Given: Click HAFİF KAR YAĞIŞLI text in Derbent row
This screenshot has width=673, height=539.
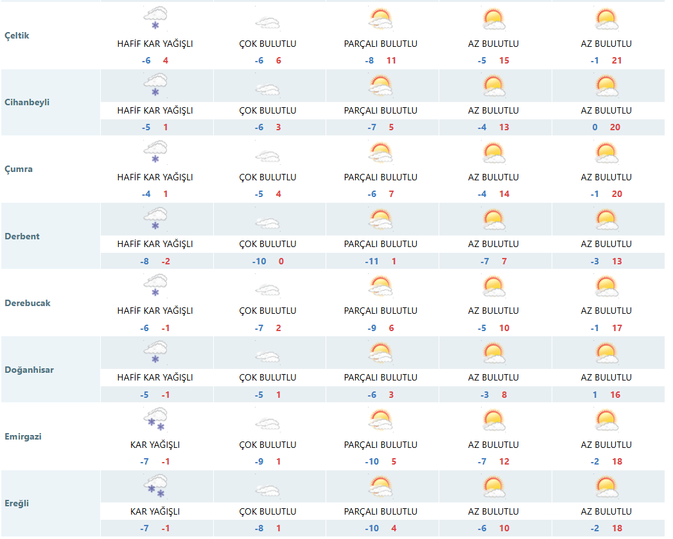Looking at the screenshot, I should (155, 244).
